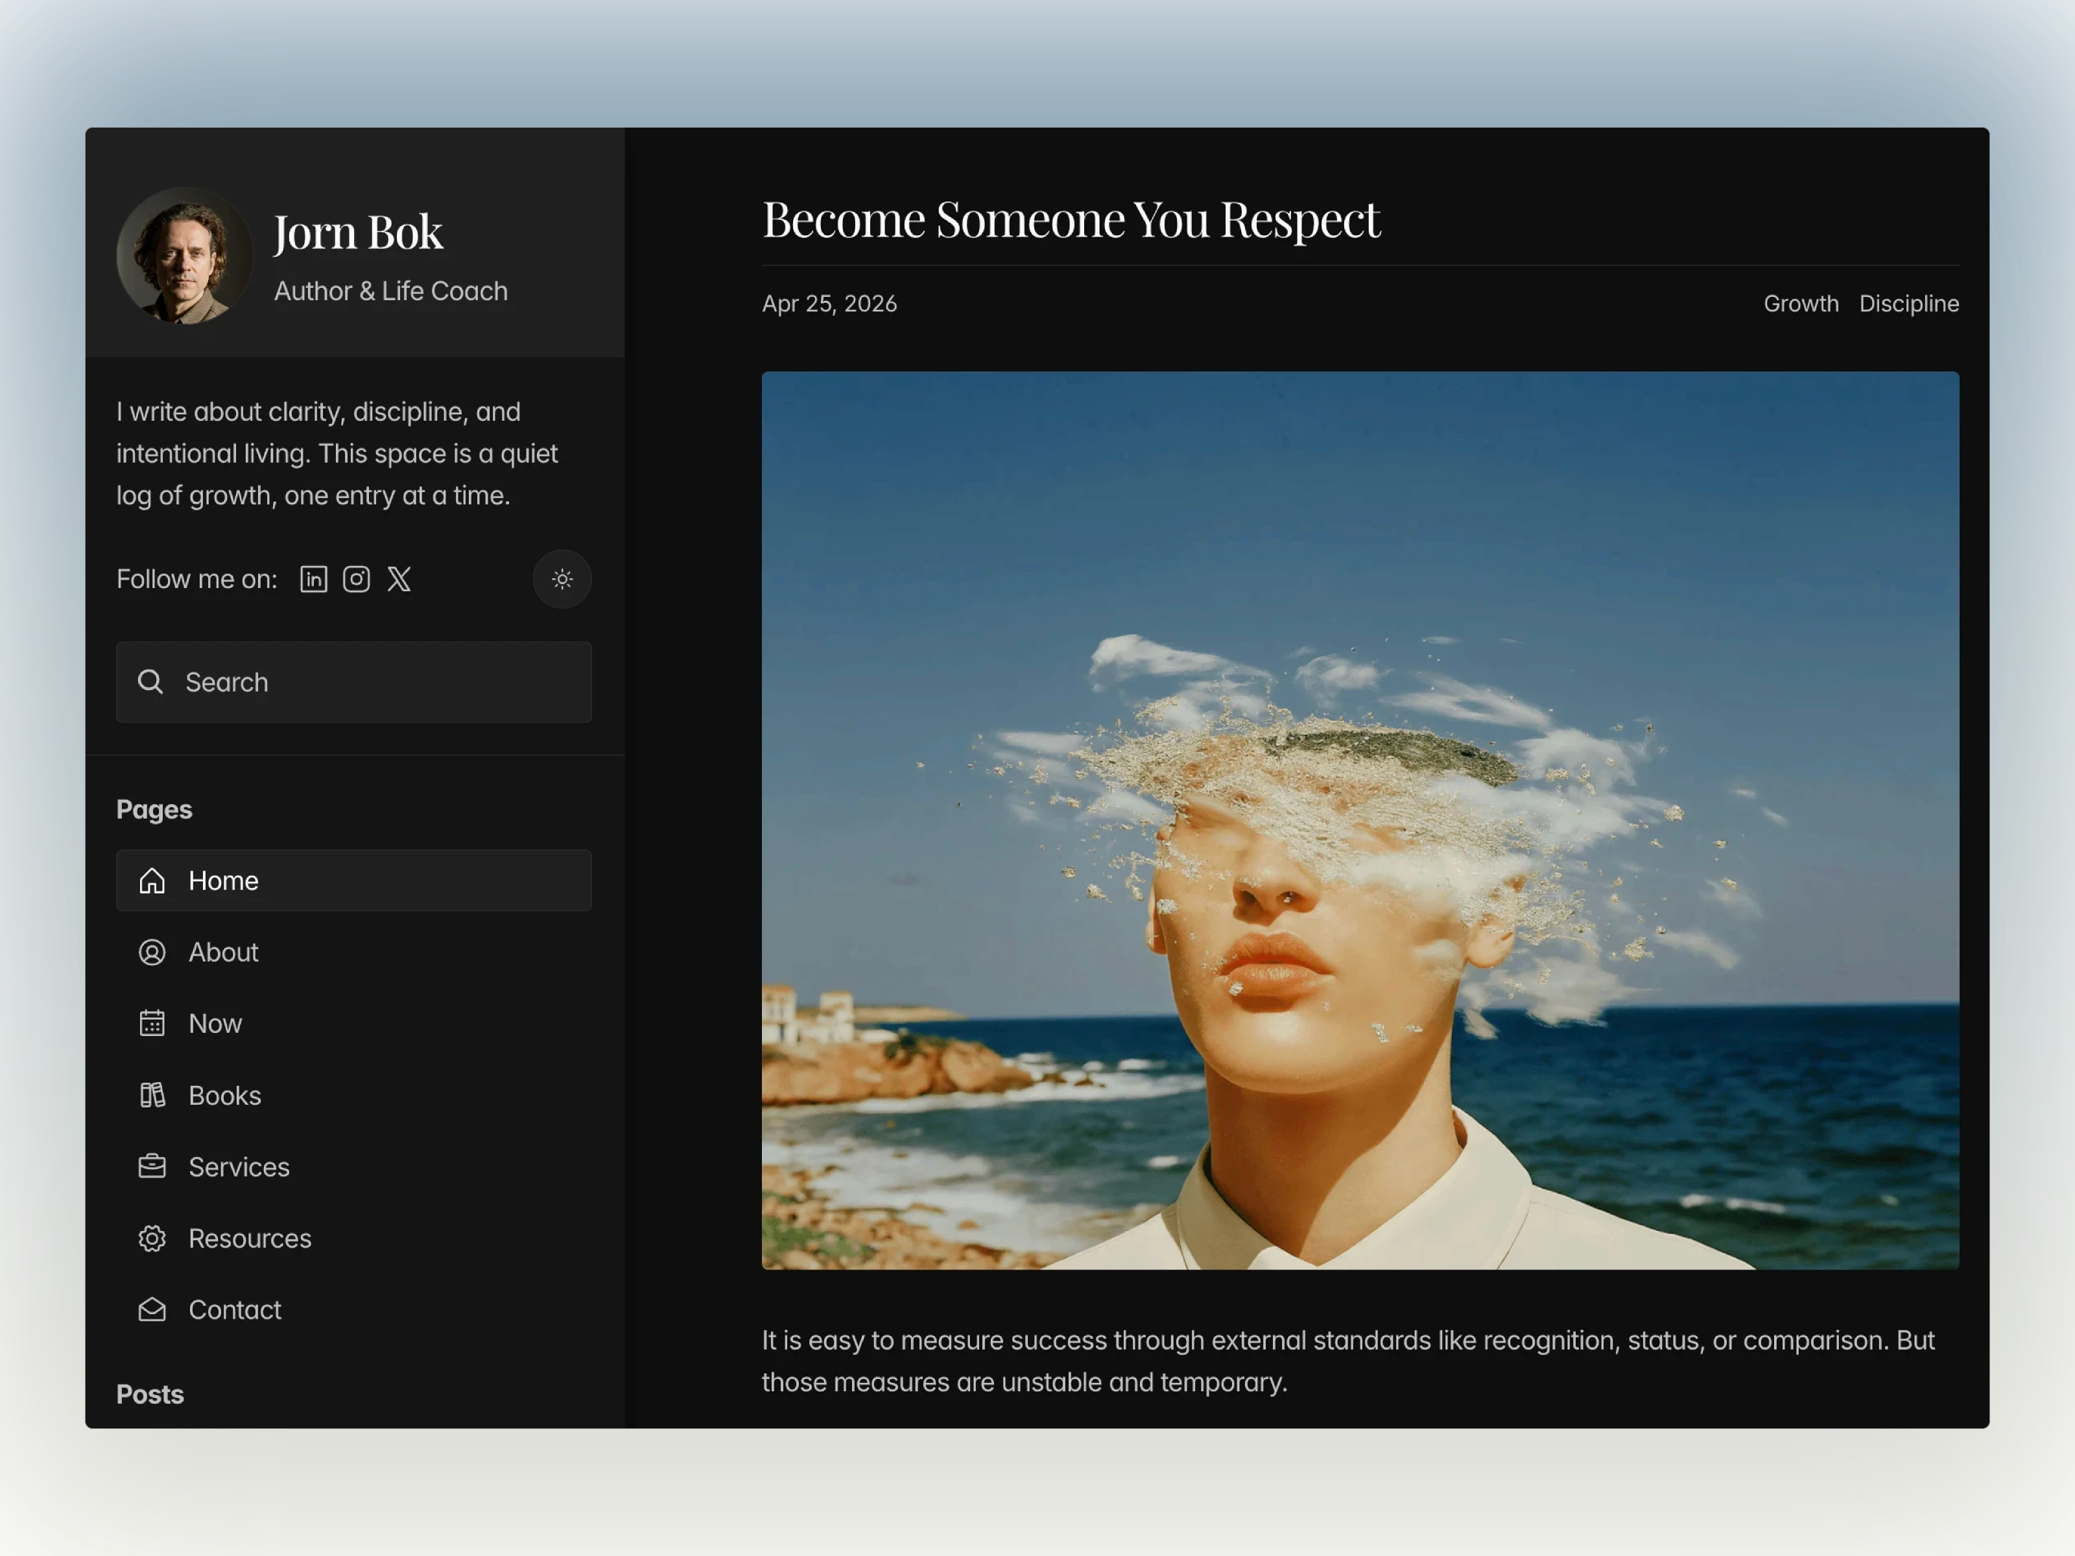Open the Books page

(x=353, y=1094)
